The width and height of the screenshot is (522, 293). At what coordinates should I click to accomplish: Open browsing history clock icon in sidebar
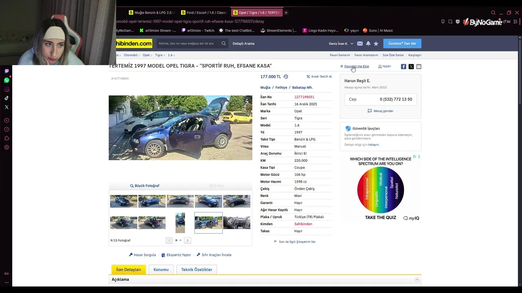coord(7,129)
